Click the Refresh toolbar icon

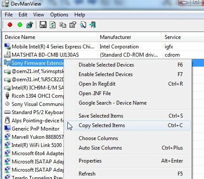[53, 25]
